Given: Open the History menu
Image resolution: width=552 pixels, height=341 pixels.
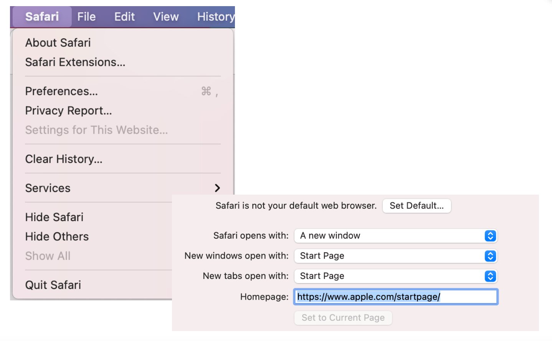Looking at the screenshot, I should (215, 17).
